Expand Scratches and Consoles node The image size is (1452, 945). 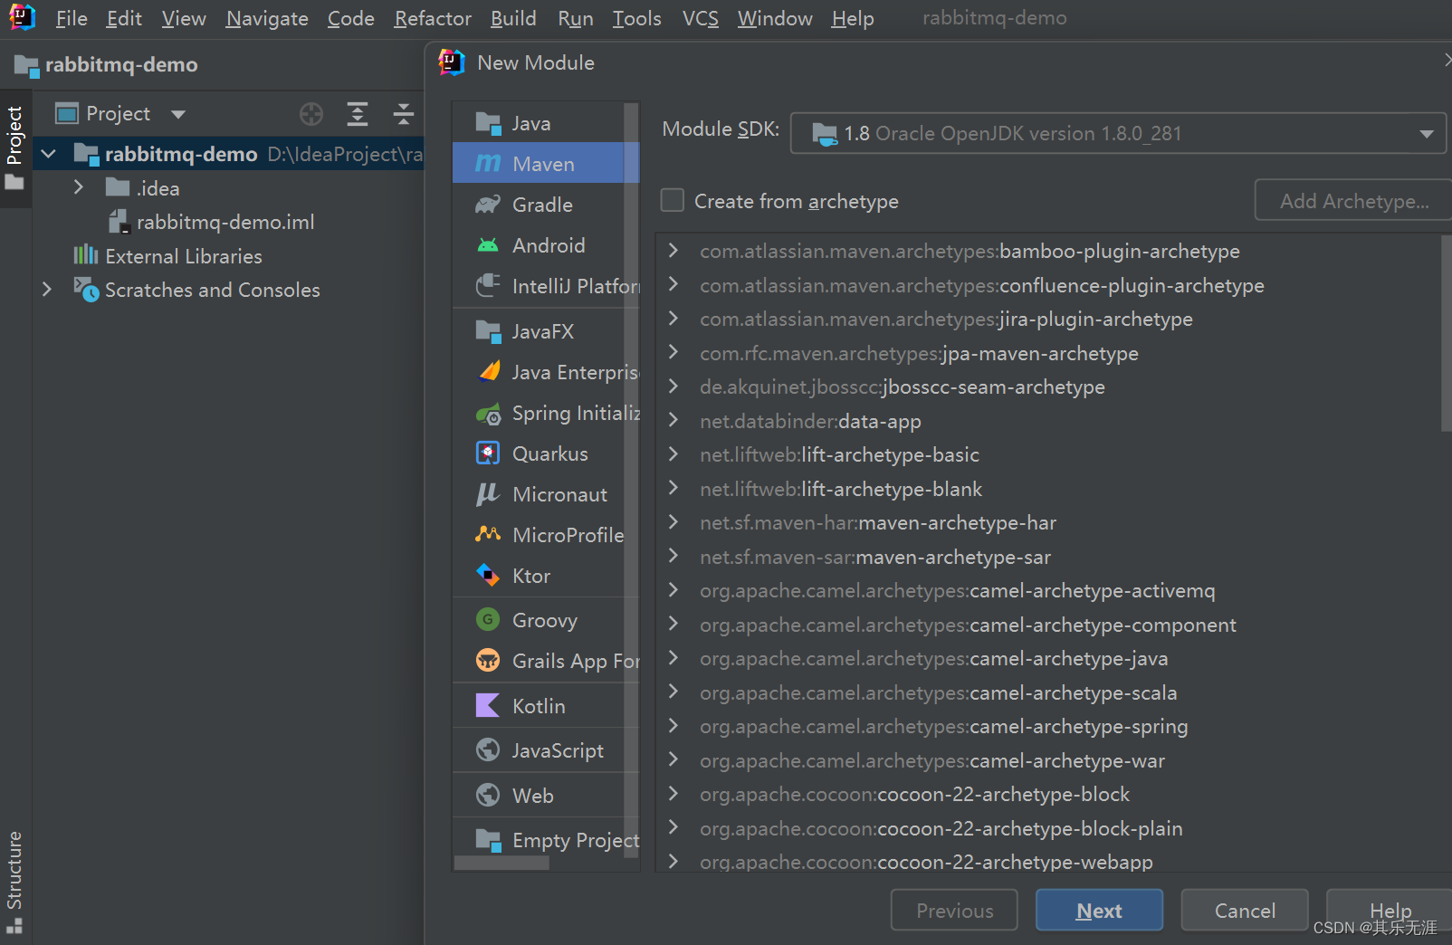tap(47, 290)
